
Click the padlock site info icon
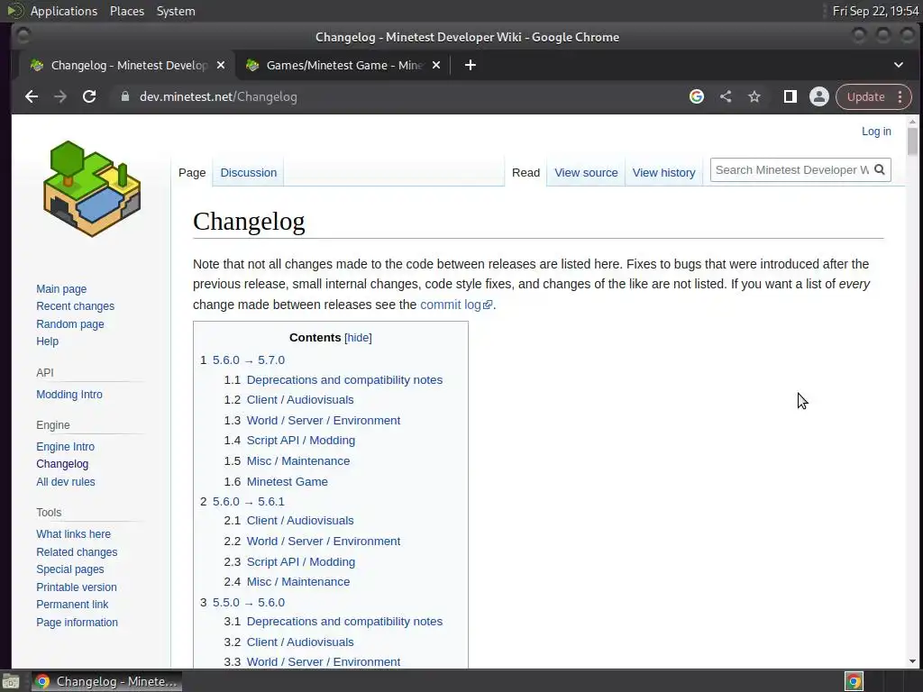pos(124,96)
